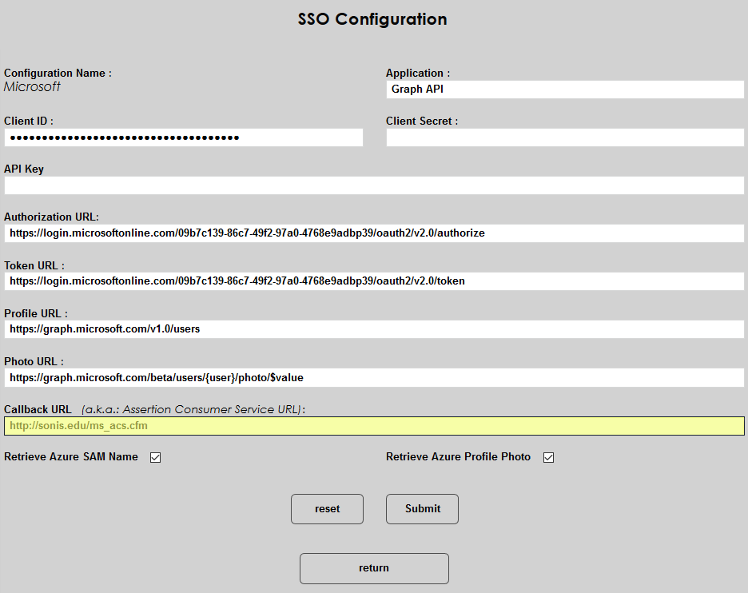Click the Microsoft configuration name text
This screenshot has height=593, width=748.
(32, 87)
